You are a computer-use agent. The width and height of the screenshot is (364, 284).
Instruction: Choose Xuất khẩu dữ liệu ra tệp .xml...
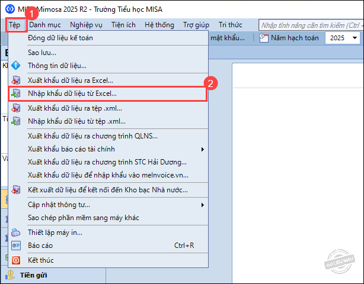[x=108, y=108]
